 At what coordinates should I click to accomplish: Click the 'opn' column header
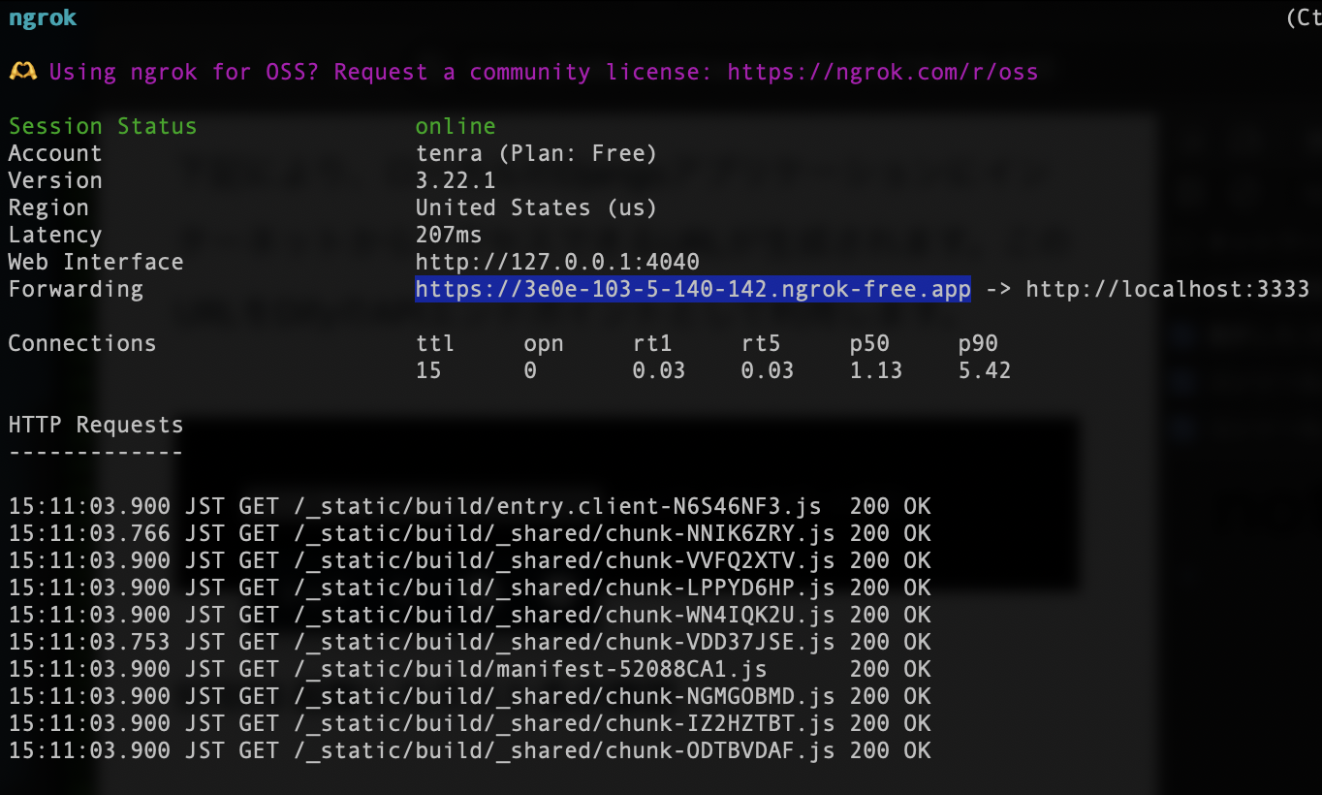tap(544, 343)
